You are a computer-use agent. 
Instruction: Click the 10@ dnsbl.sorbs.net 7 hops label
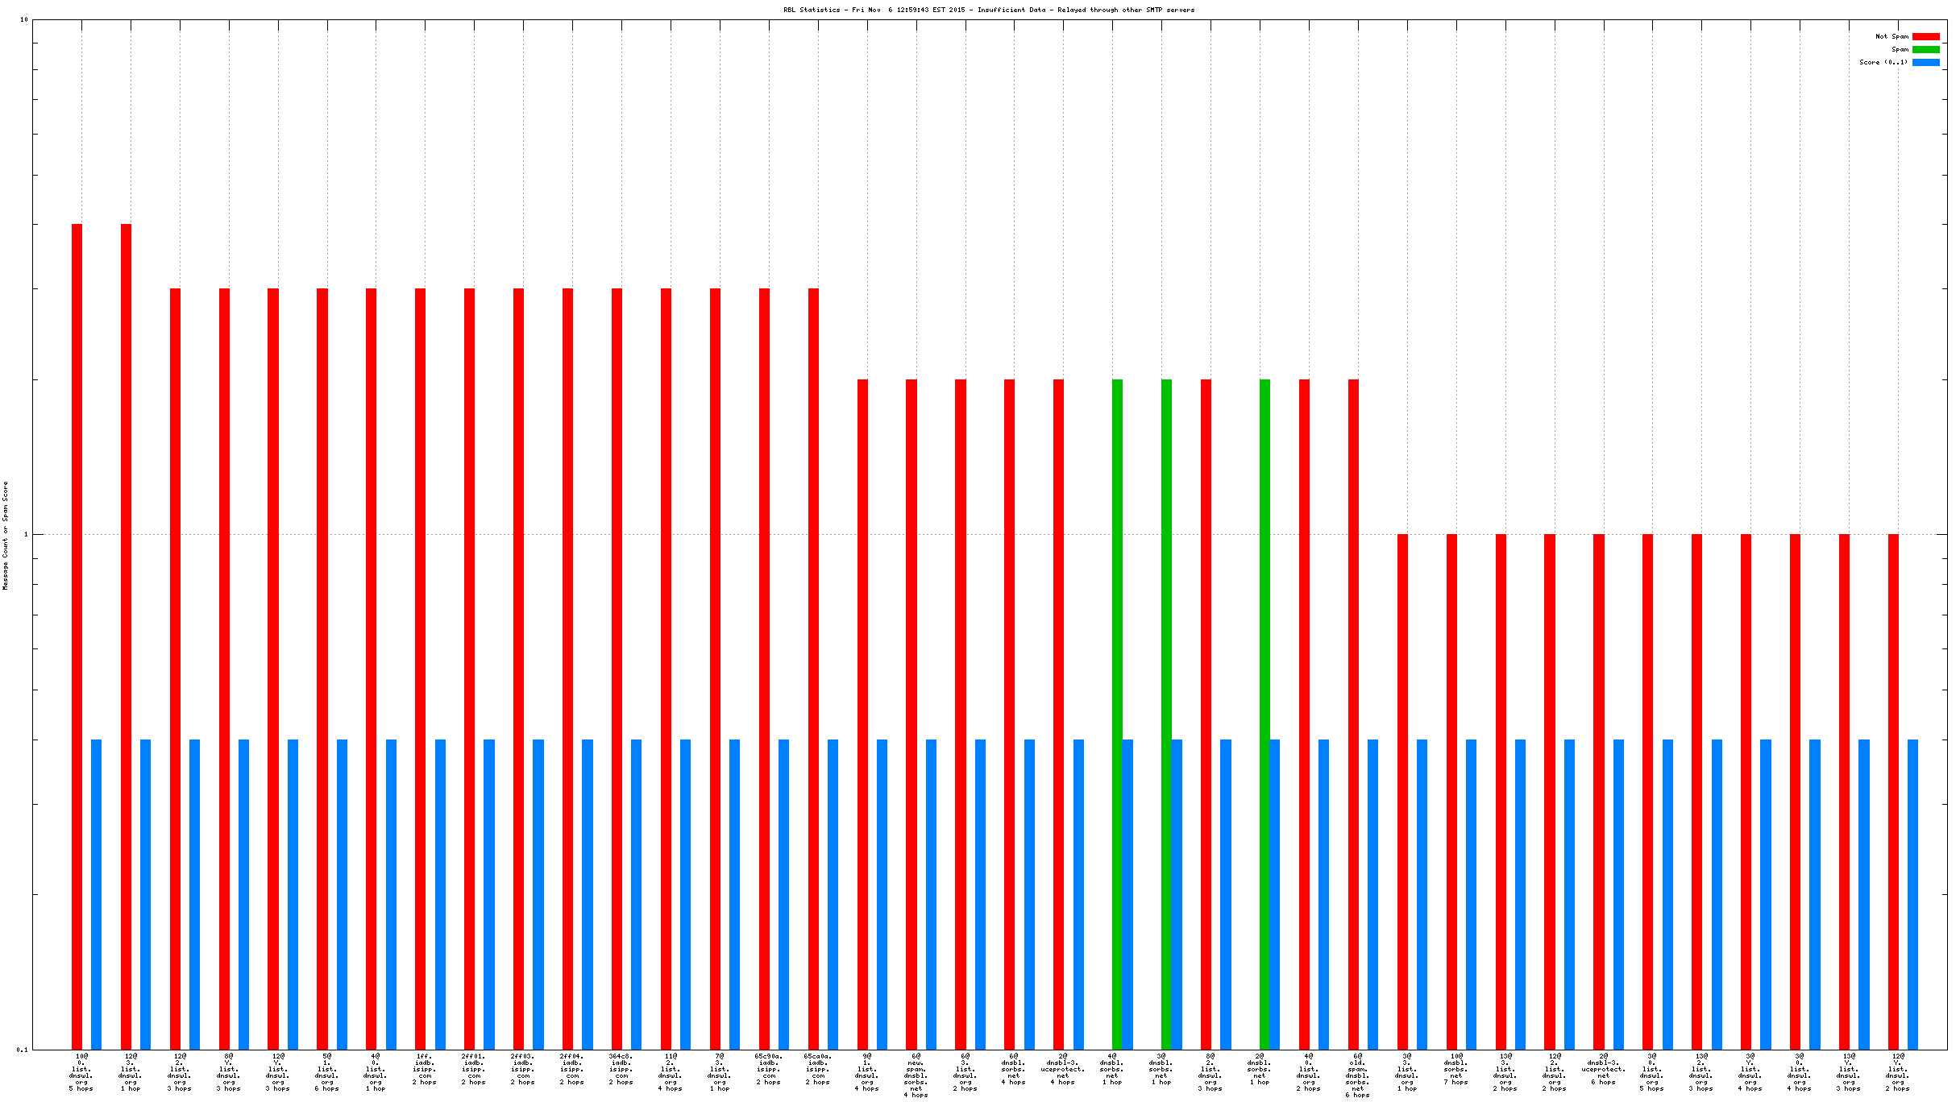point(1455,1069)
